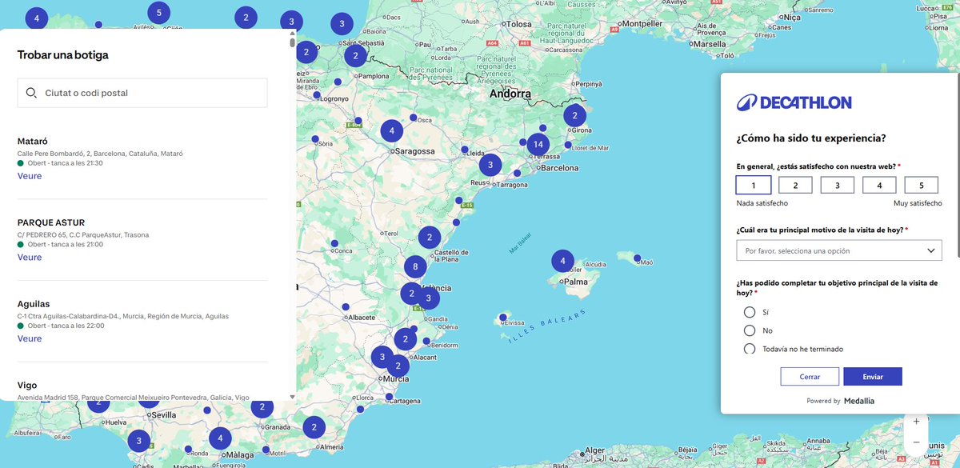Select the 'Sí' radio option
Viewport: 960px width, 468px height.
pyautogui.click(x=750, y=312)
